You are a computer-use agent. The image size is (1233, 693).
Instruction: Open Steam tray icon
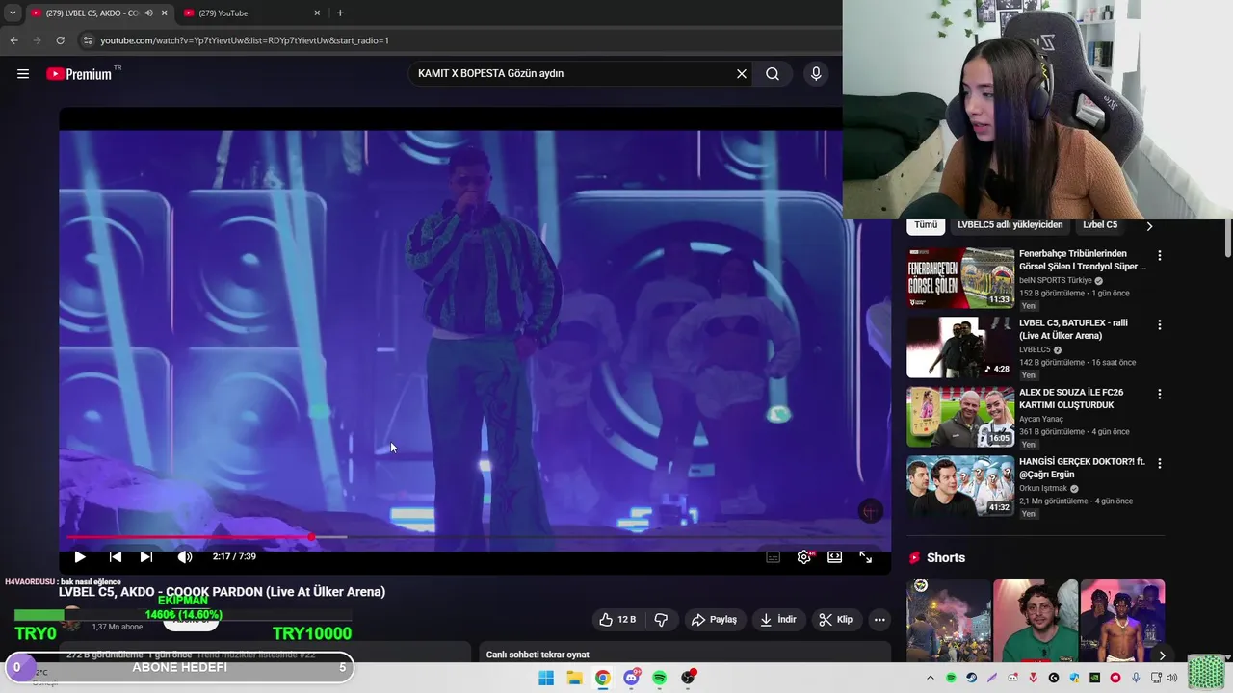click(x=971, y=679)
